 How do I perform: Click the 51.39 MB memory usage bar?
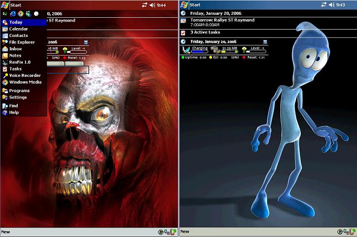229,52
